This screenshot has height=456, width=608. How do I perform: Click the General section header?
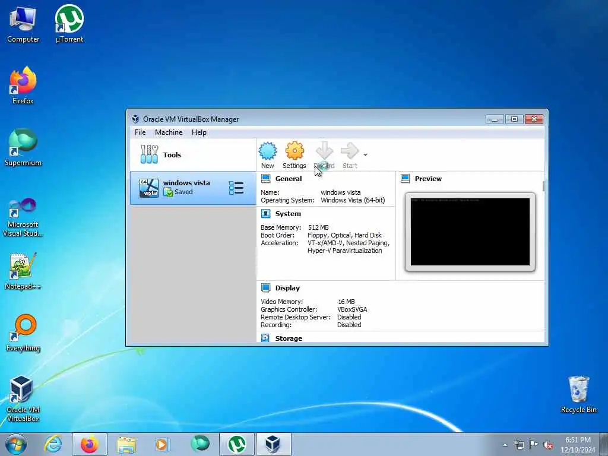click(288, 179)
